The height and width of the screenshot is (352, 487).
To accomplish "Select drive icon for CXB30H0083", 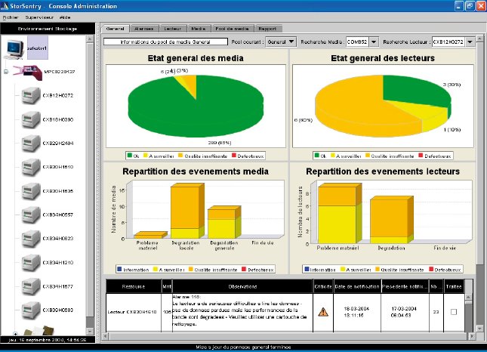I will tap(31, 310).
